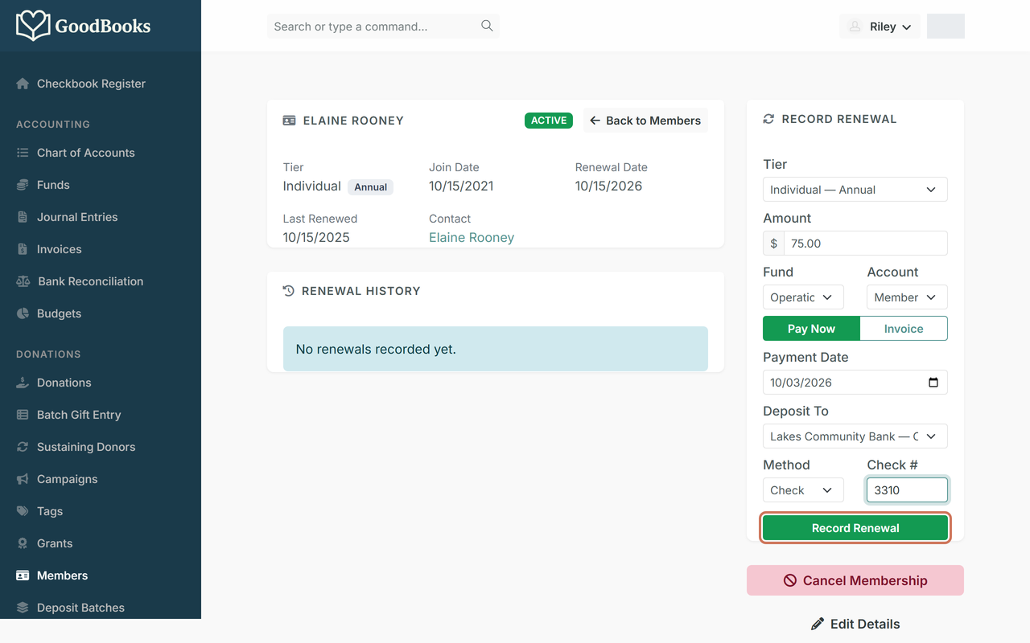Select the Pay Now option
This screenshot has width=1030, height=643.
coord(811,329)
